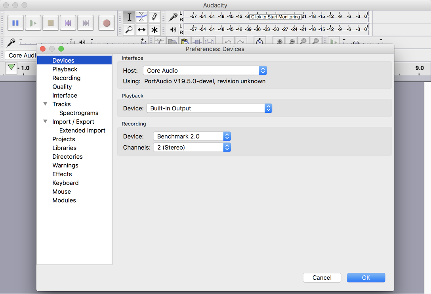
Task: Open the Recording Device Benchmark 2.0 dropdown
Action: [x=192, y=136]
